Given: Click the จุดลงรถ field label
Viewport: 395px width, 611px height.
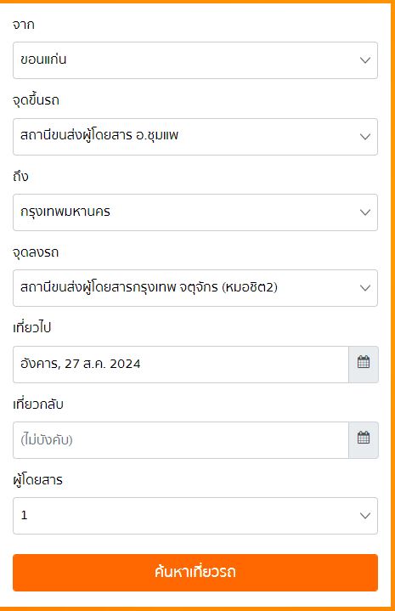Looking at the screenshot, I should point(36,252).
